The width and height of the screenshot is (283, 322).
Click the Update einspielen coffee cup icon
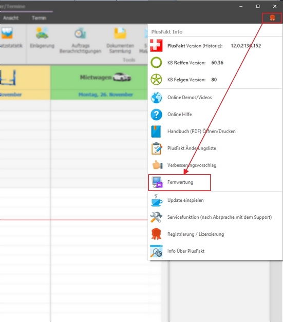[x=157, y=200]
